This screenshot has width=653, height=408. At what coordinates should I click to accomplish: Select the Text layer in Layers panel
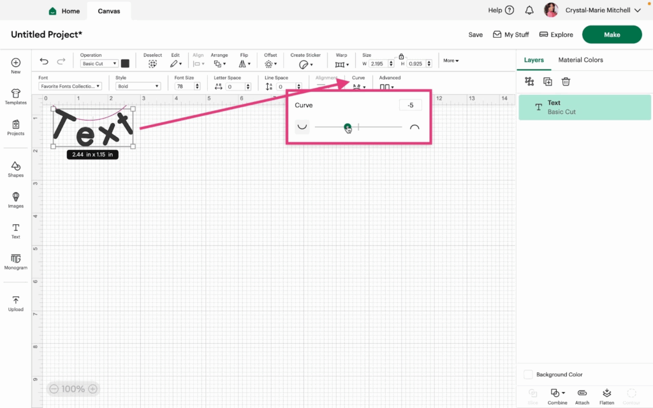tap(585, 107)
